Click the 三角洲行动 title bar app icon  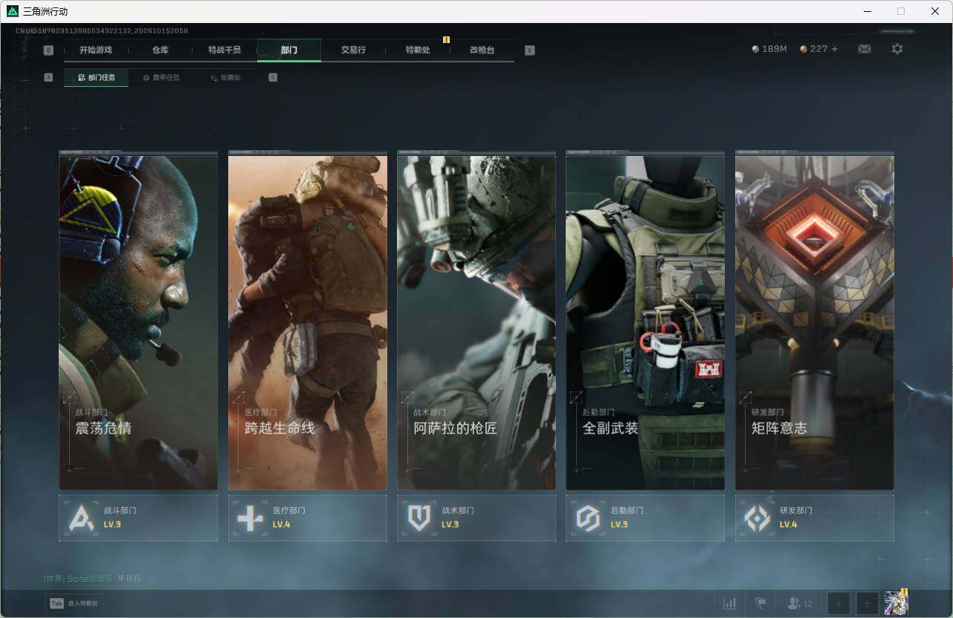click(x=12, y=11)
